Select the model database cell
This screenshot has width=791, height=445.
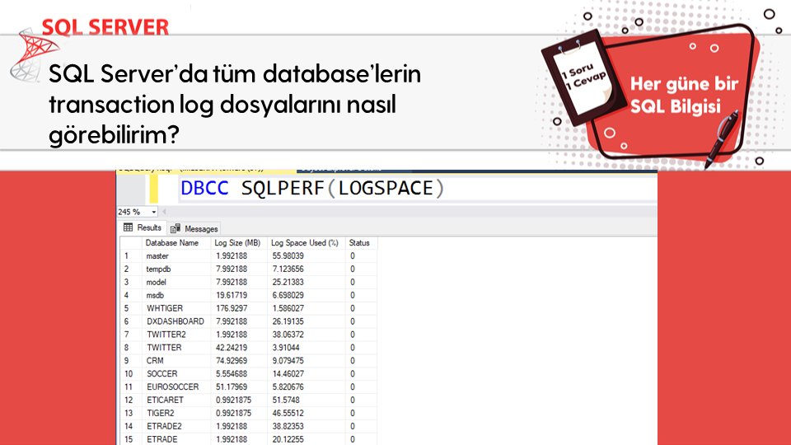click(176, 282)
